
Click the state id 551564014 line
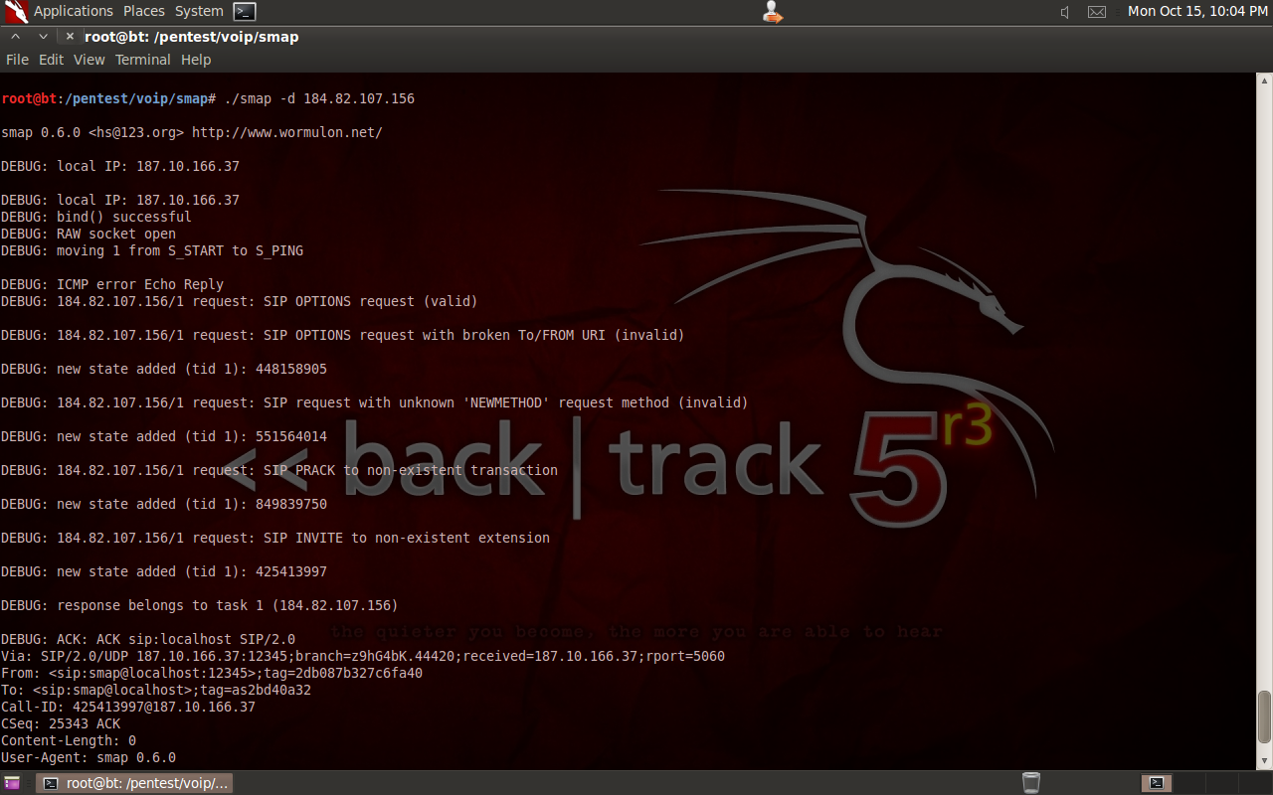click(x=164, y=436)
